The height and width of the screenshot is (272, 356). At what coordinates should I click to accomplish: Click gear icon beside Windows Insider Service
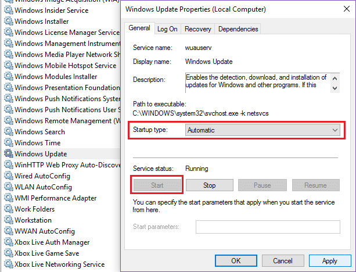pyautogui.click(x=9, y=10)
